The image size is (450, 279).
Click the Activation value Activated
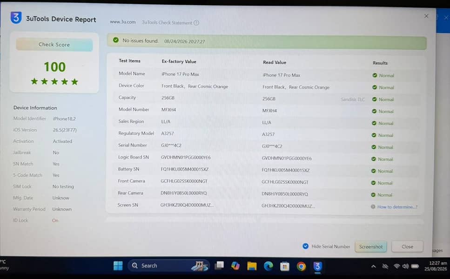point(62,141)
